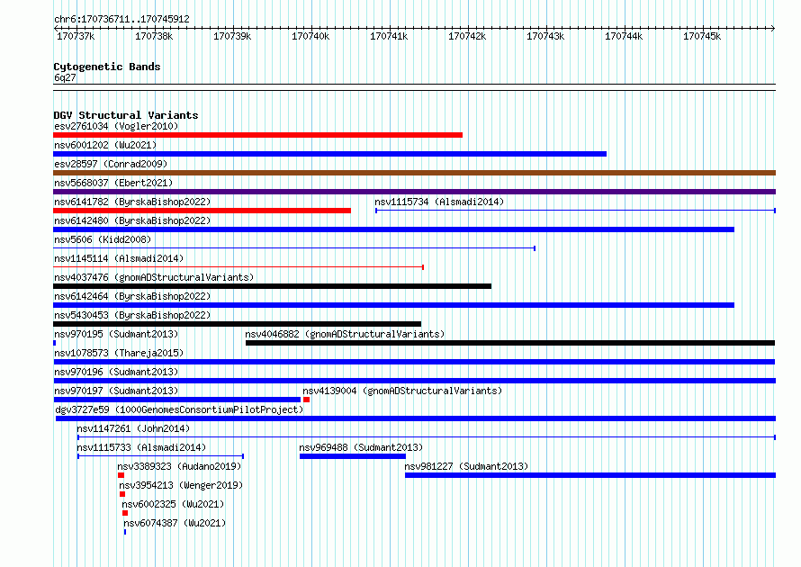Click the blue nsv6142464 variant bar
Viewport: 801px width, 567px height.
(394, 305)
